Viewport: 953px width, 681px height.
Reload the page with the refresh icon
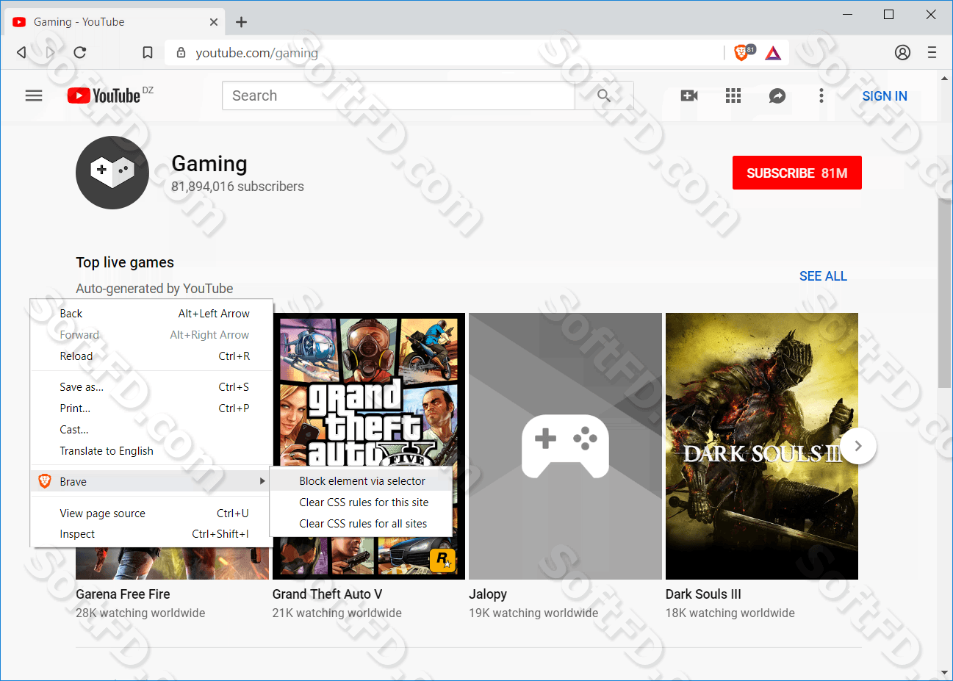pyautogui.click(x=80, y=52)
